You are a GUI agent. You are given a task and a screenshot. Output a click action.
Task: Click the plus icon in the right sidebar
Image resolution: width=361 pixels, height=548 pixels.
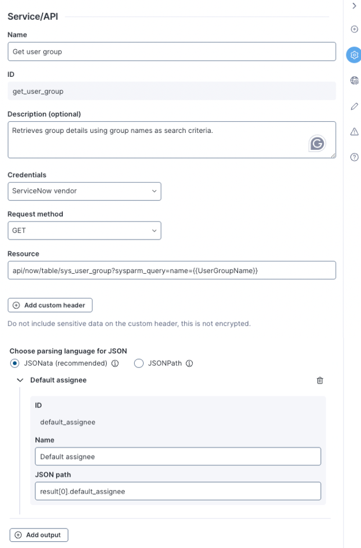(354, 29)
